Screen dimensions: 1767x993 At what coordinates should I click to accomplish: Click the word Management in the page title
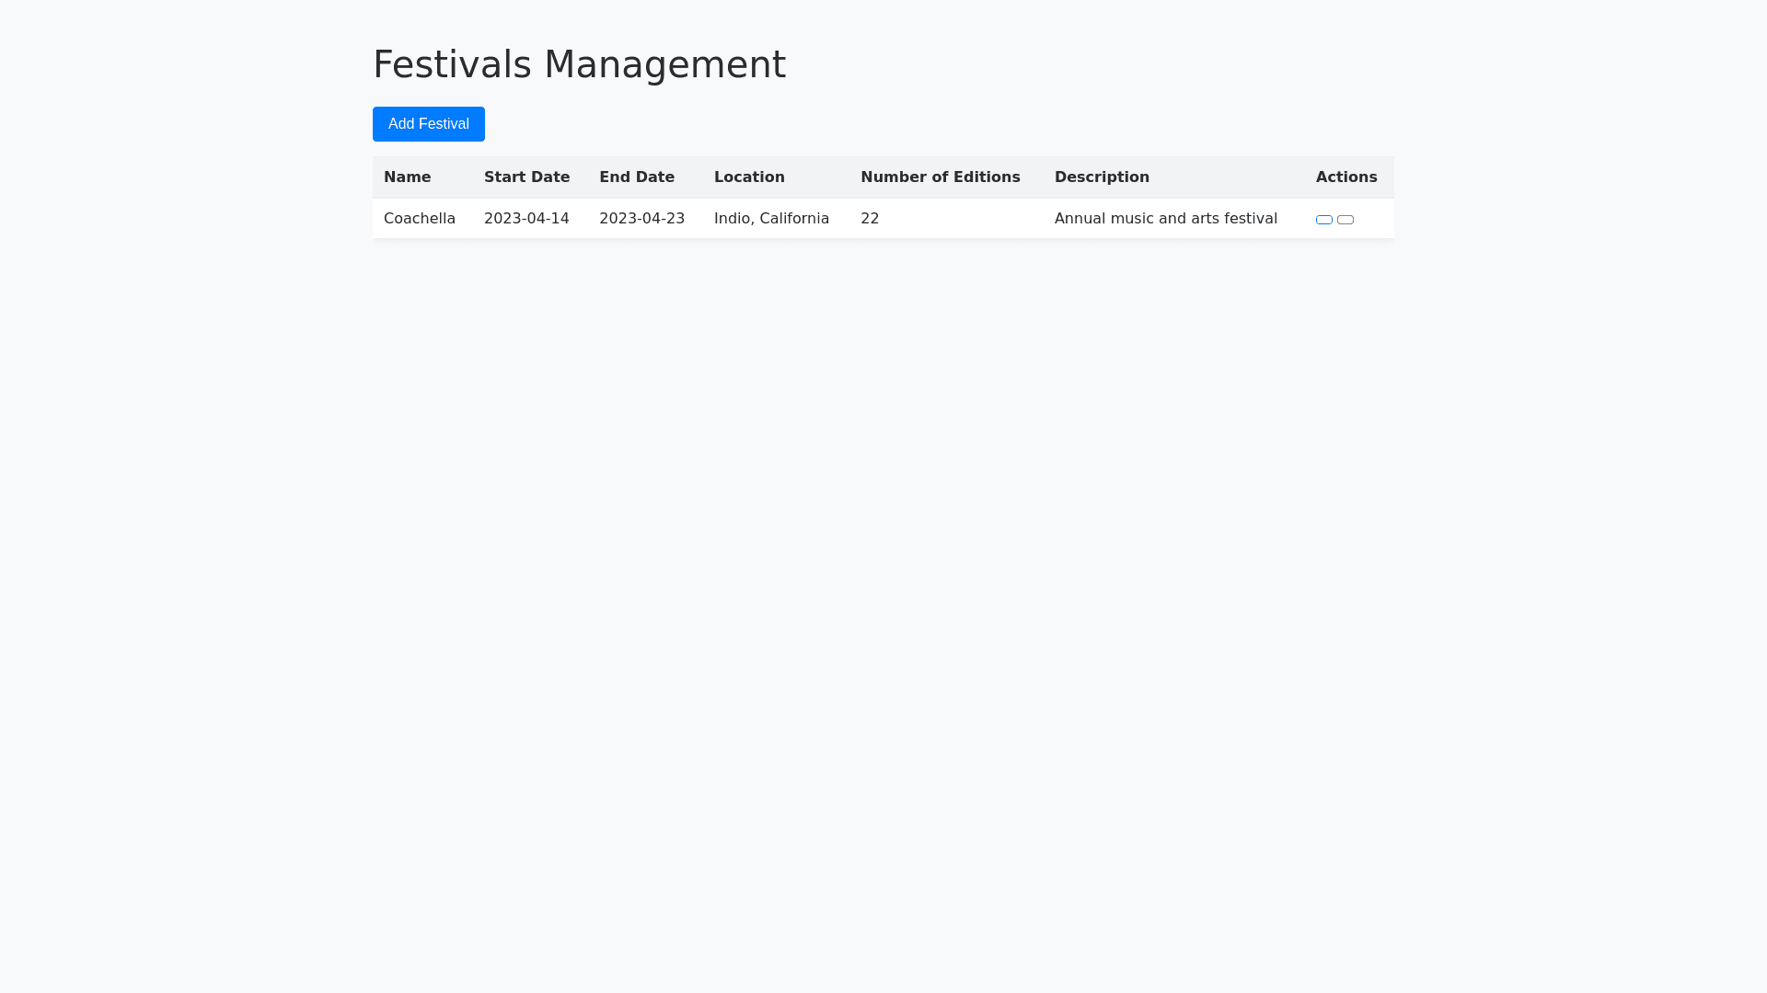664,64
